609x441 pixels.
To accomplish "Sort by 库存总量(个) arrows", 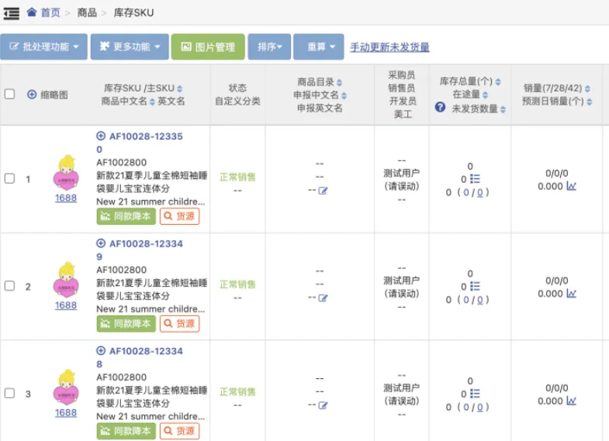I will coord(498,82).
